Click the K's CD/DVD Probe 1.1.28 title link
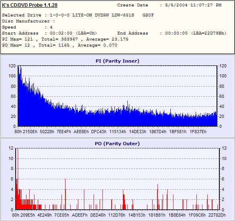The width and height of the screenshot is (235, 221). click(x=30, y=5)
